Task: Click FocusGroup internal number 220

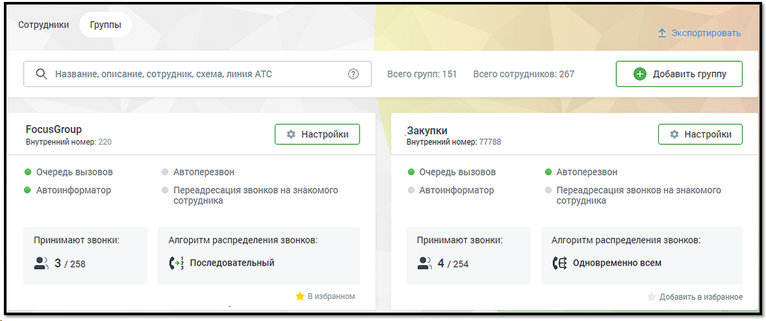Action: coord(106,142)
